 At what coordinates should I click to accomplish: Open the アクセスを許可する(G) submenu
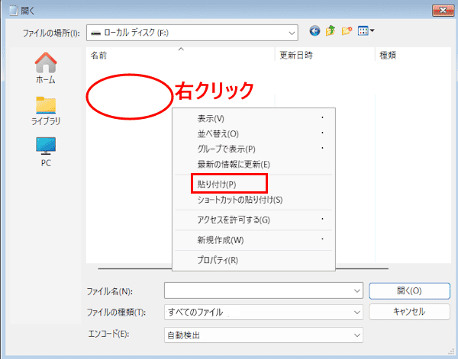click(253, 220)
